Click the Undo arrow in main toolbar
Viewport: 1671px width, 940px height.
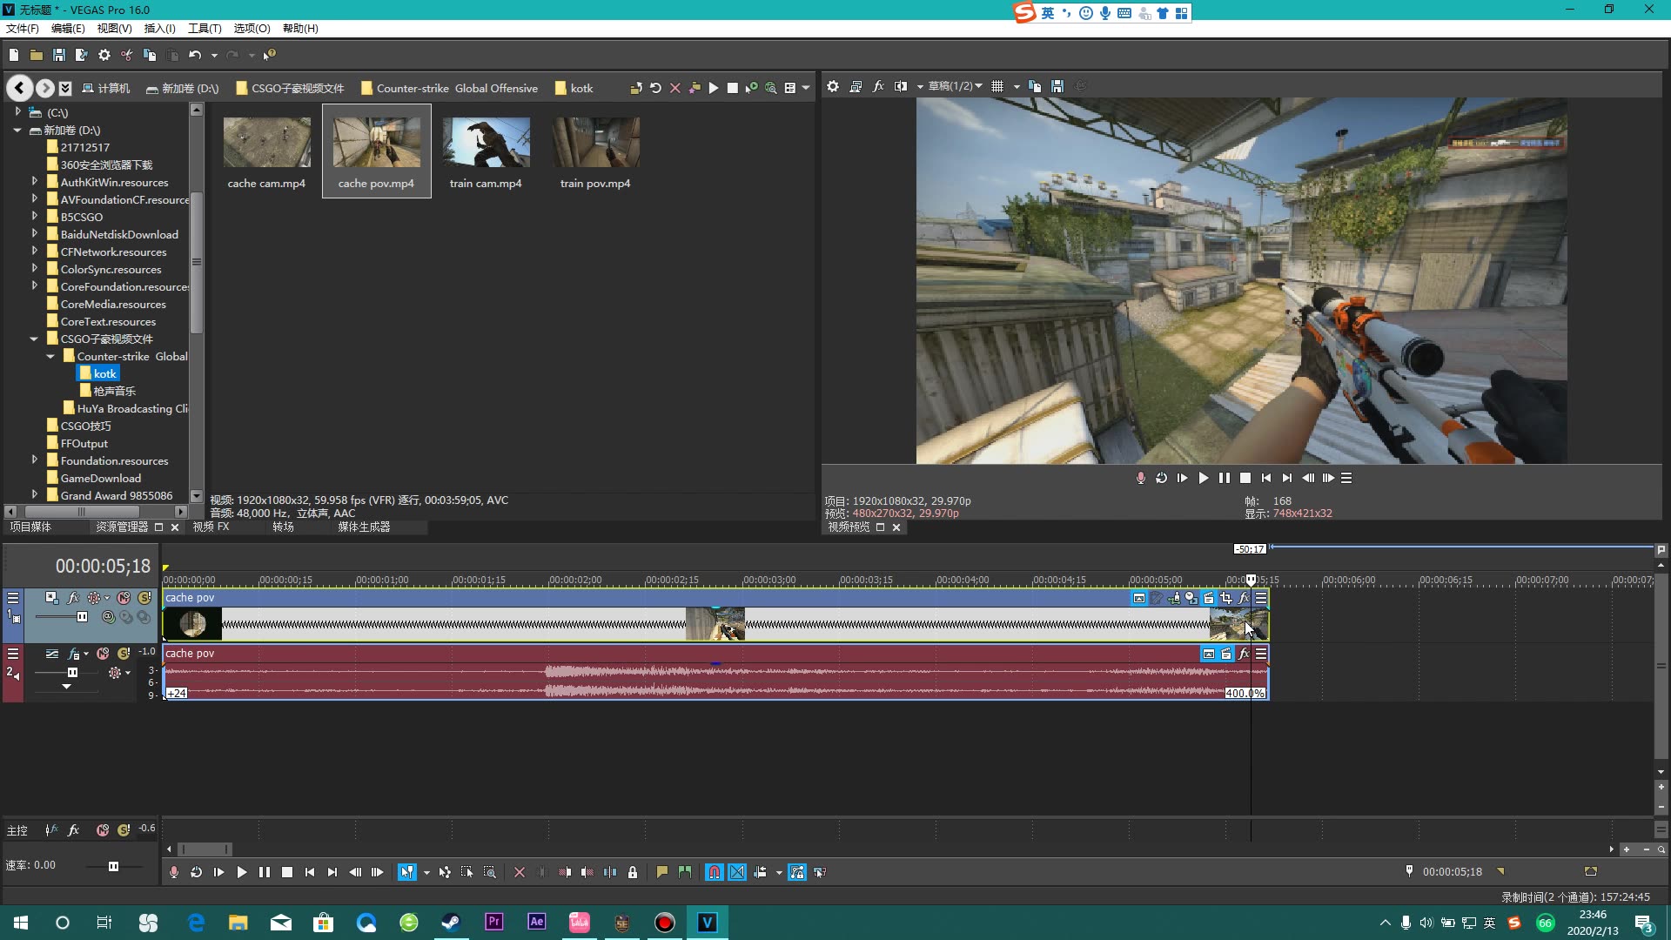[x=195, y=55]
